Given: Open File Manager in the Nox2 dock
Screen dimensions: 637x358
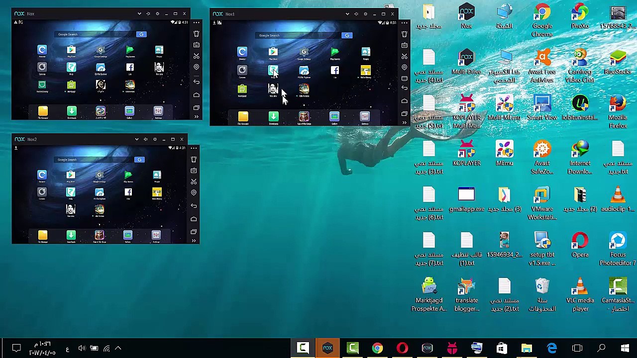Looking at the screenshot, I should pos(43,235).
